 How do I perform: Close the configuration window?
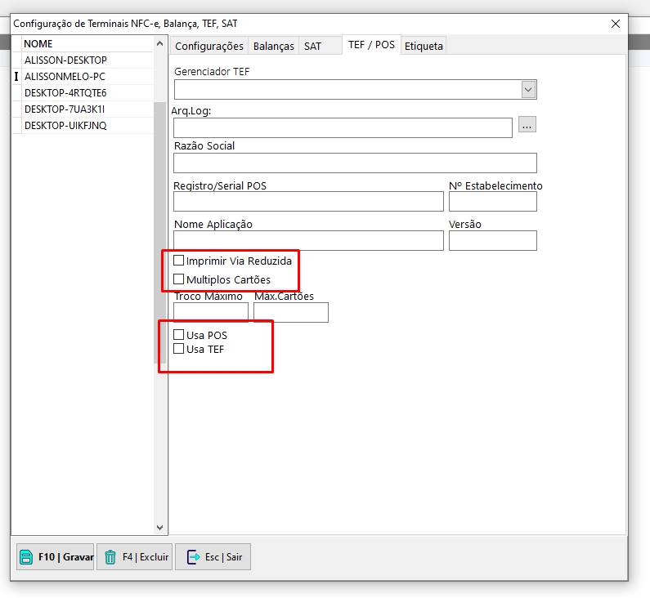pyautogui.click(x=616, y=24)
